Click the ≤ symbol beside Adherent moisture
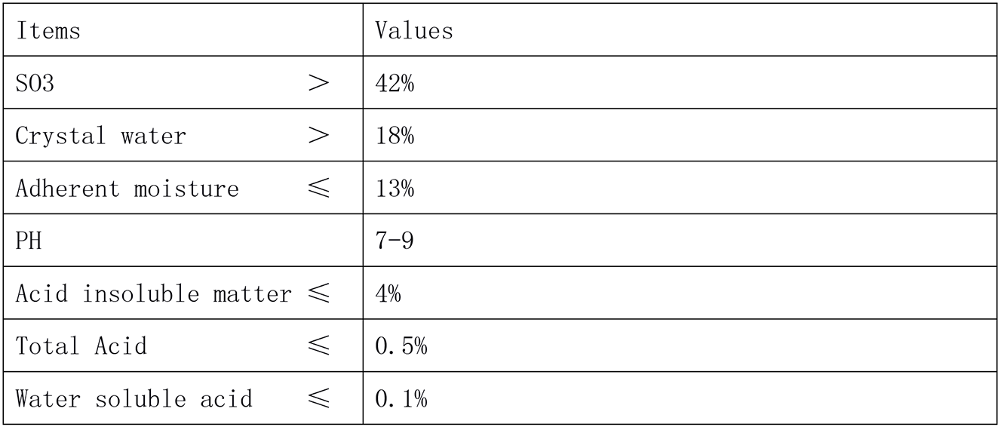1001x427 pixels. 319,189
